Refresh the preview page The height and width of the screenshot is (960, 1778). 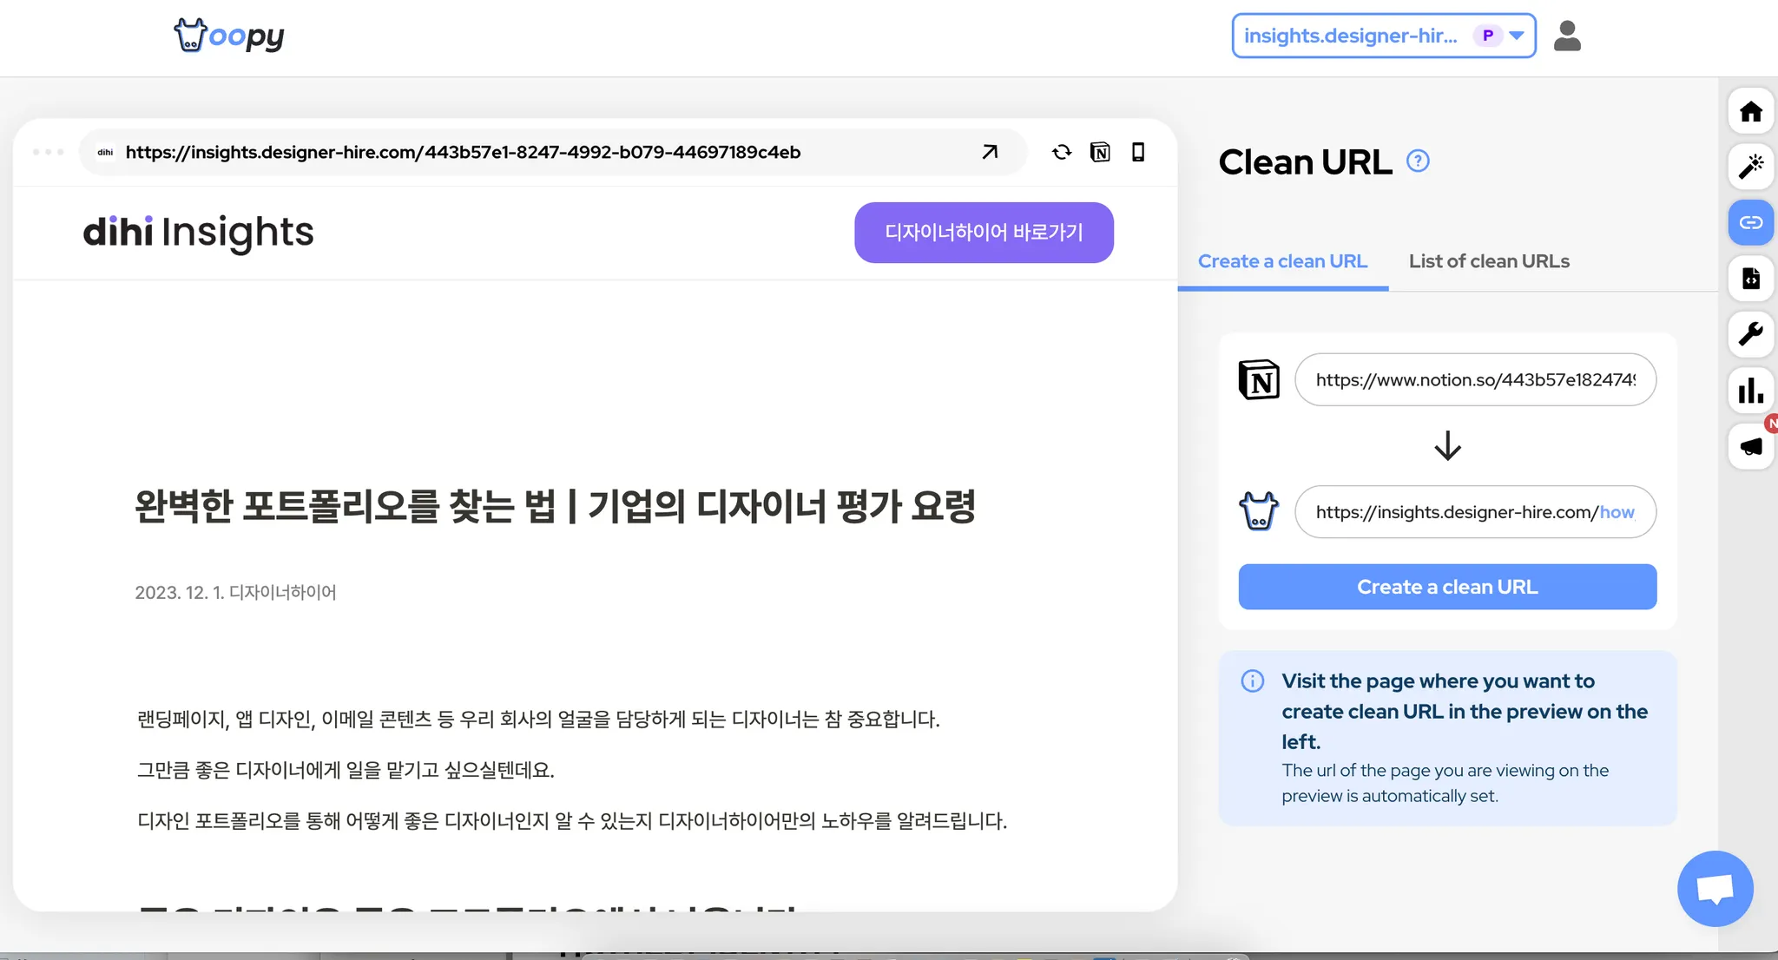pyautogui.click(x=1061, y=153)
